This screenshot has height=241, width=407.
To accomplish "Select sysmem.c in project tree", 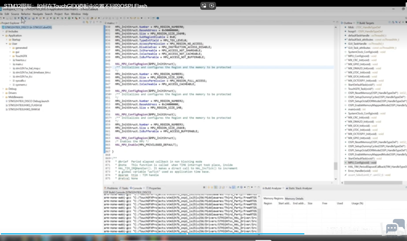I will point(21,85).
